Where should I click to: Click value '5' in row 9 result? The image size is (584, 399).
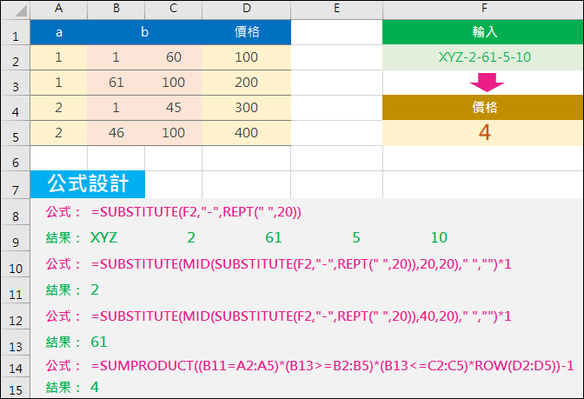click(x=356, y=237)
